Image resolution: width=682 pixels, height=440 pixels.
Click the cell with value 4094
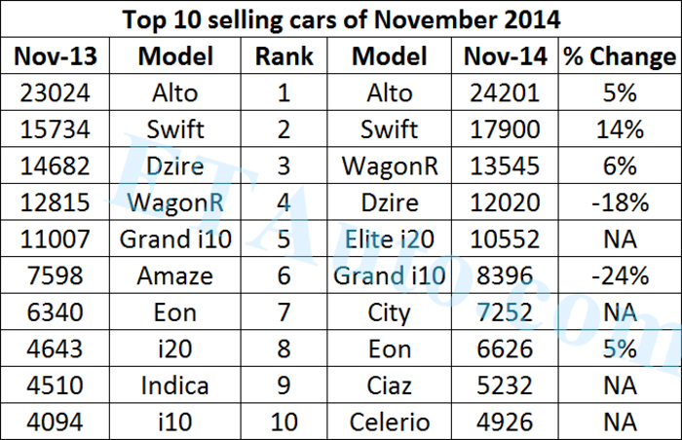point(54,422)
